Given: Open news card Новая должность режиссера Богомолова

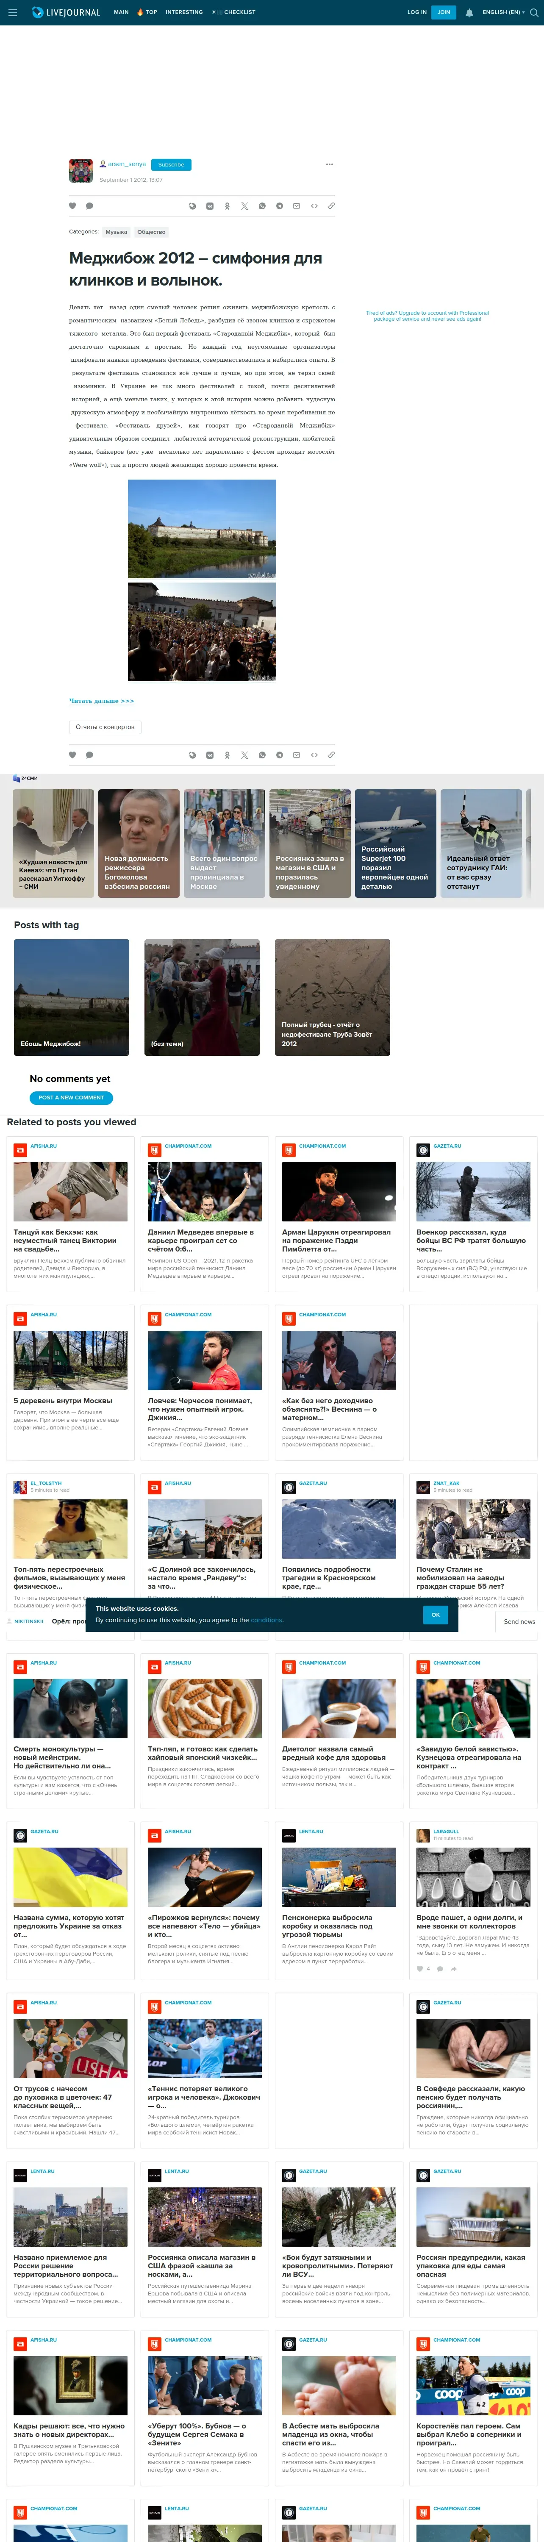Looking at the screenshot, I should [139, 844].
